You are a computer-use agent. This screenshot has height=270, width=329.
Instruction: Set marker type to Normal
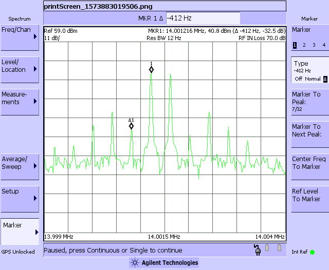pyautogui.click(x=313, y=79)
